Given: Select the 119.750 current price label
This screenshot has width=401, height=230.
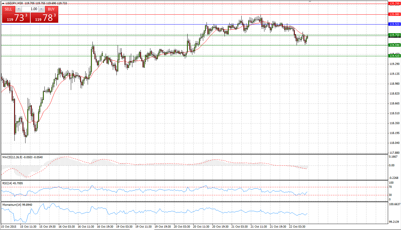Looking at the screenshot, I should pos(394,35).
